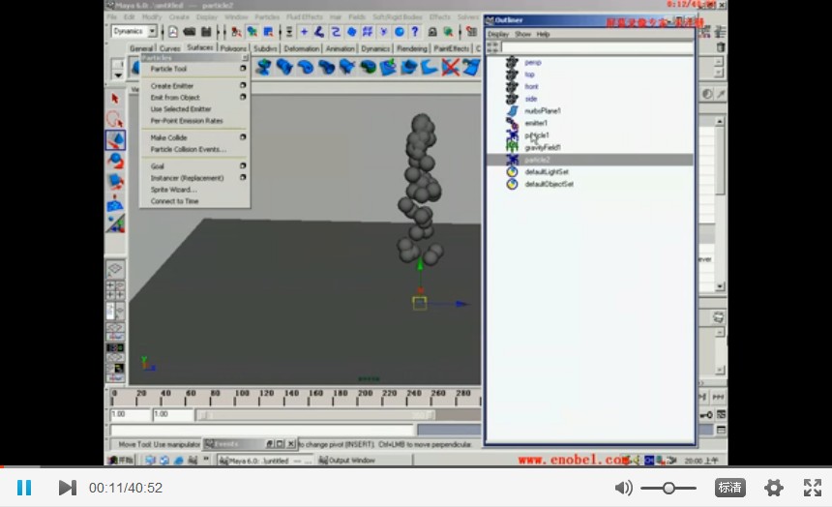Select the arrow Select tool
Image resolution: width=832 pixels, height=507 pixels.
coord(115,99)
